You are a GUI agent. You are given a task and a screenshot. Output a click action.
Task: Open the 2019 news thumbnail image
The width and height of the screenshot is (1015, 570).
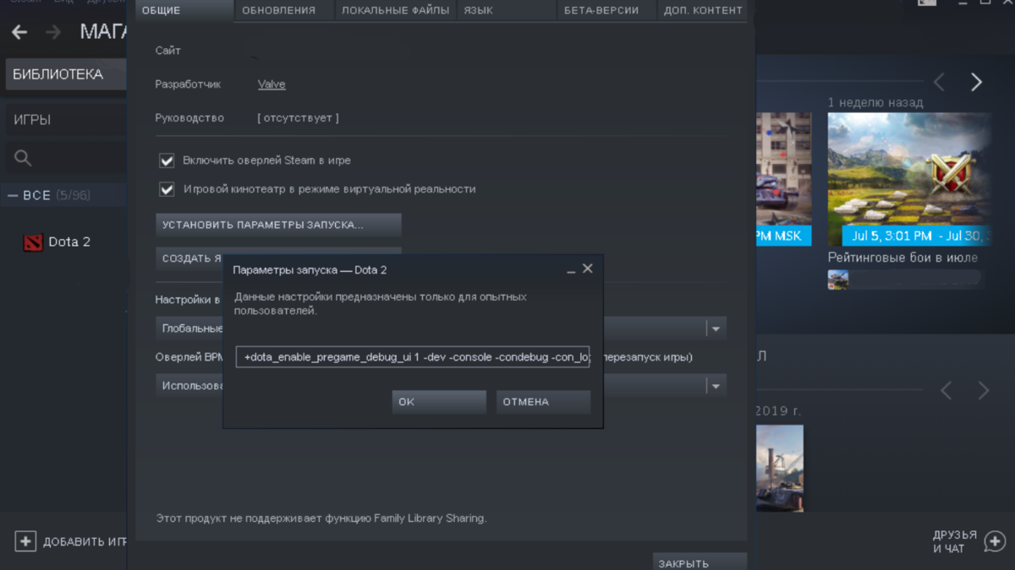point(779,468)
